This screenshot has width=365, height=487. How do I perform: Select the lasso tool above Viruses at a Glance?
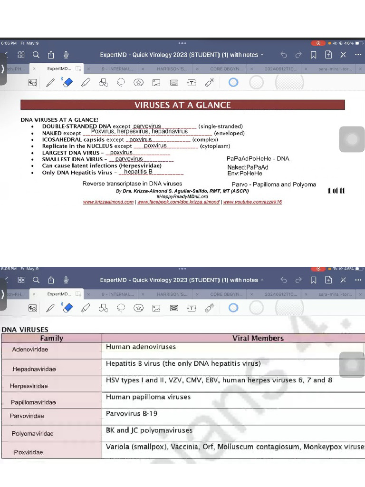click(121, 82)
